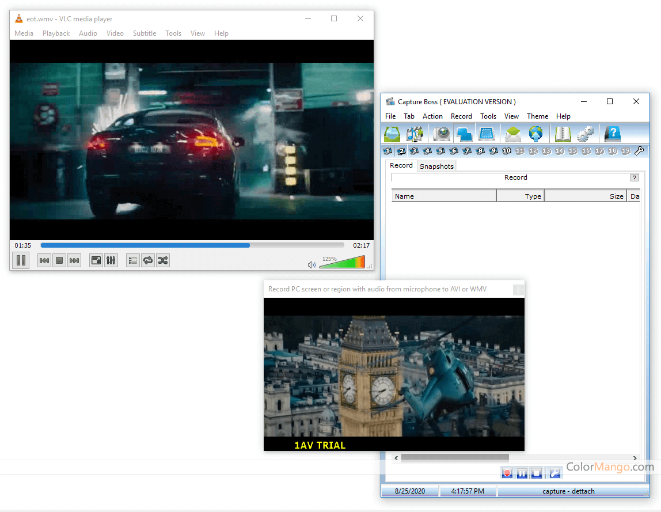Expand the Theme menu

click(x=537, y=116)
